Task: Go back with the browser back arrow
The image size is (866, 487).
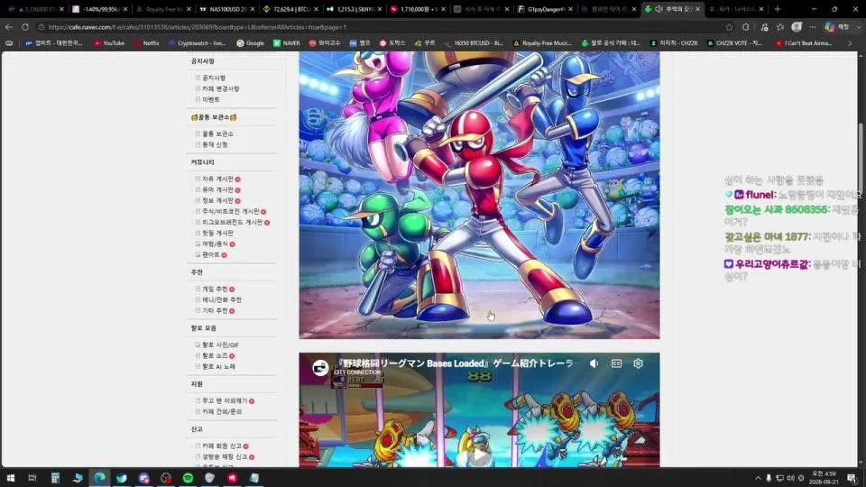Action: [9, 26]
